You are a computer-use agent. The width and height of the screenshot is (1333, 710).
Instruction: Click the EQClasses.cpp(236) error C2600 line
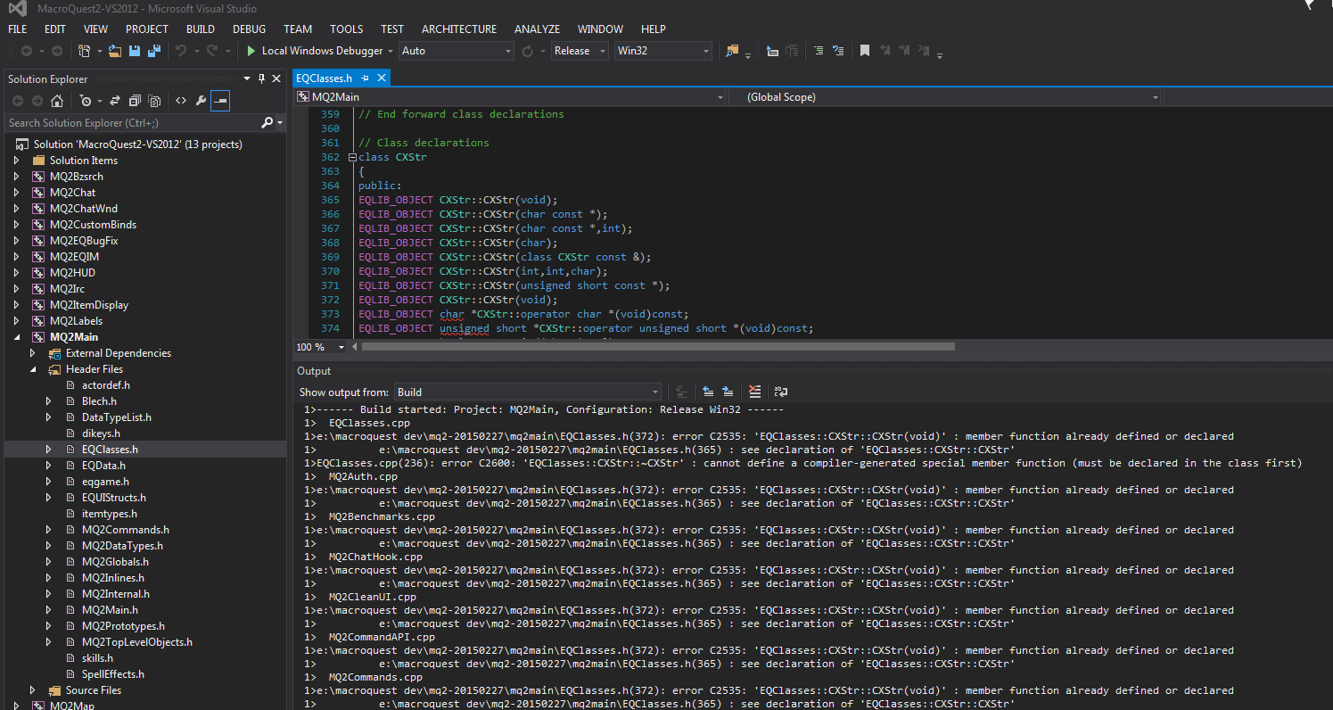point(802,463)
